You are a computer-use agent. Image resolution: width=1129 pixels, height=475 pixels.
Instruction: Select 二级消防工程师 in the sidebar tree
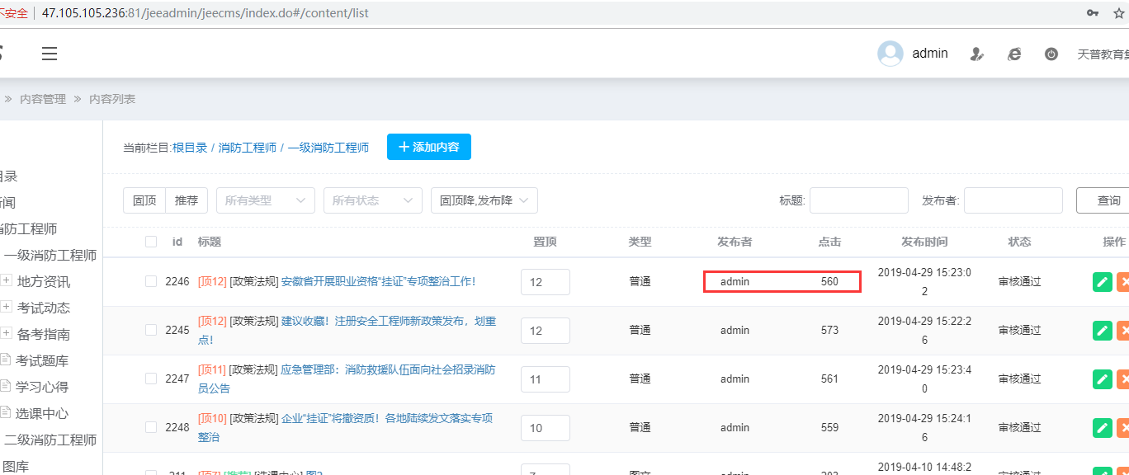click(50, 440)
